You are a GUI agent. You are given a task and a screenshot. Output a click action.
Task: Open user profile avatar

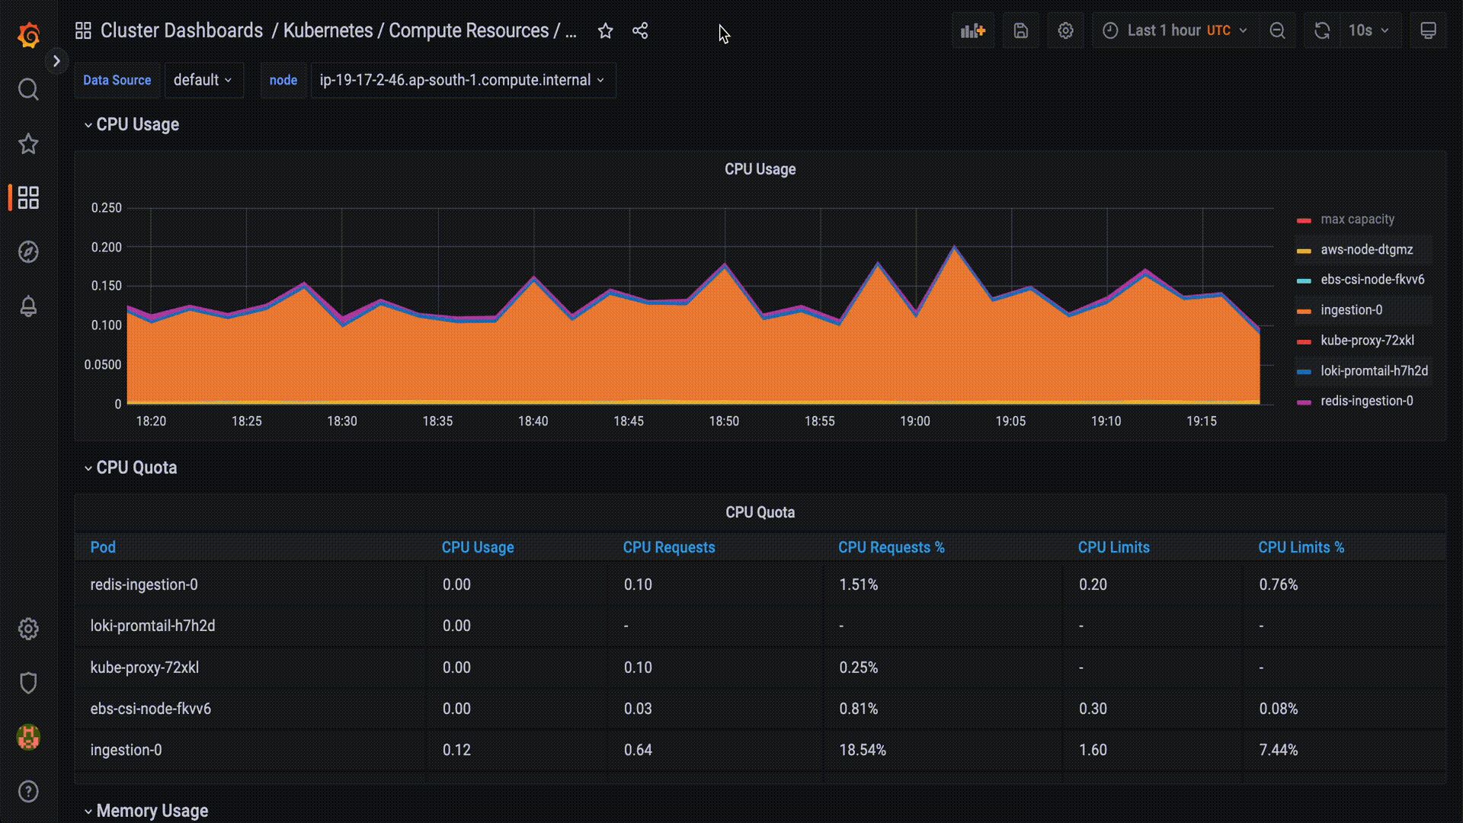28,737
